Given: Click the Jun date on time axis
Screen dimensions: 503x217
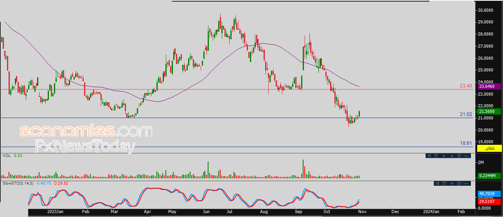Looking at the screenshot, I should click(x=207, y=212).
